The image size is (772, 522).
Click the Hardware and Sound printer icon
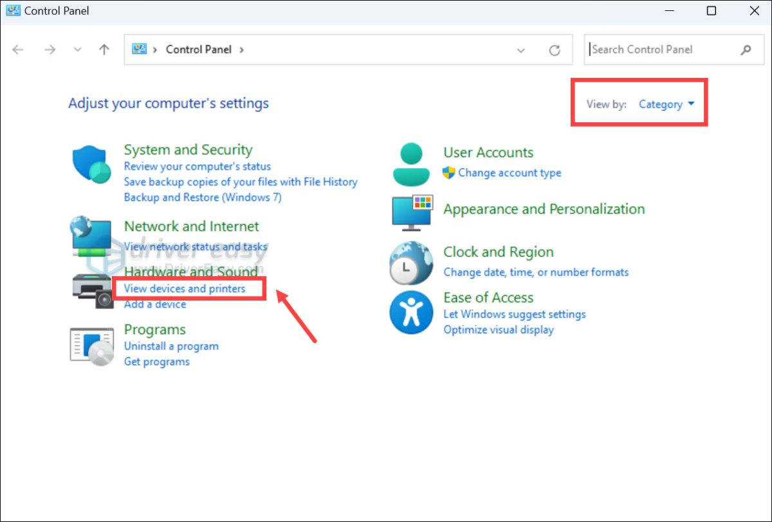[x=91, y=290]
